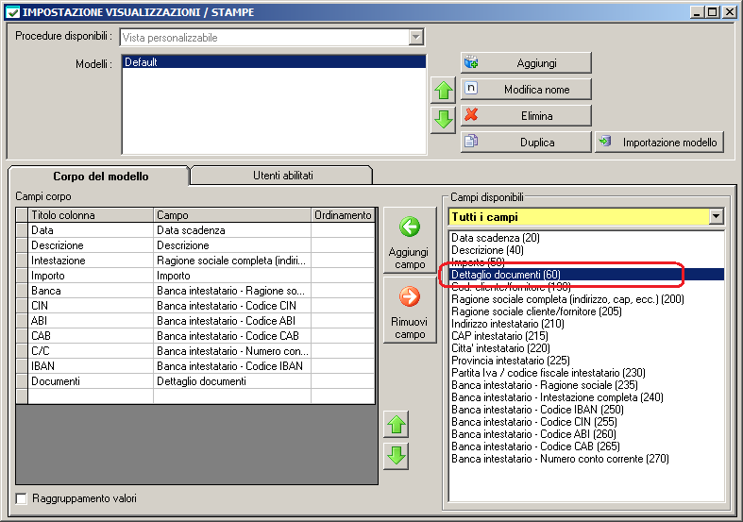Select Ragione sociale completa (200) field
743x522 pixels.
pyautogui.click(x=585, y=299)
